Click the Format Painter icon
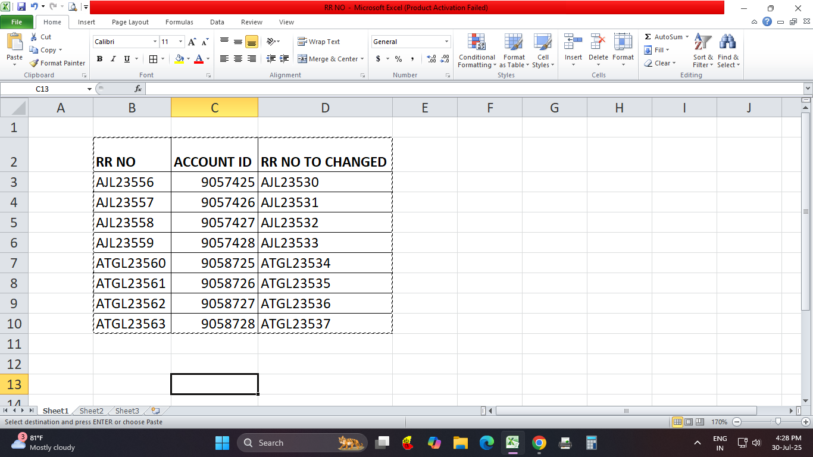Viewport: 813px width, 457px height. pos(35,63)
